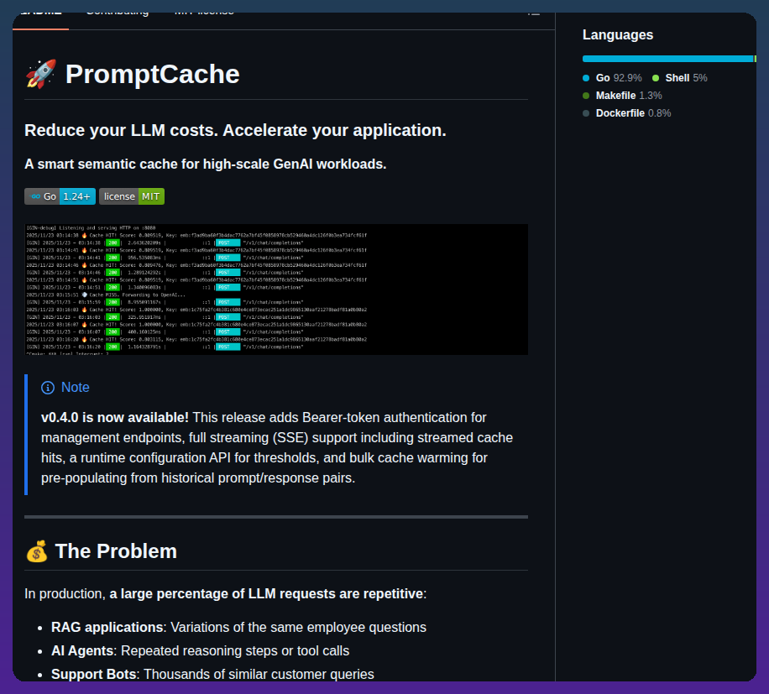Click the blue 'Note' label text

[x=75, y=388]
